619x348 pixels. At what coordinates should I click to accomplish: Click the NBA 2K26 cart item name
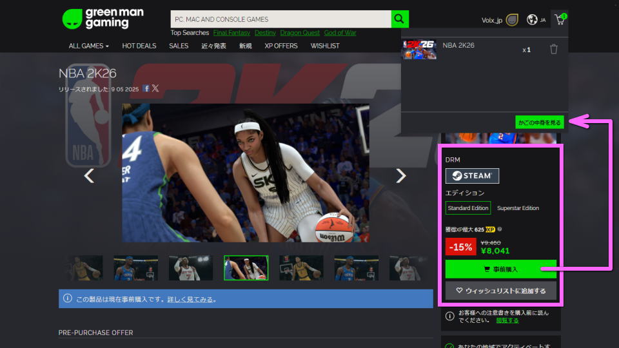point(458,45)
